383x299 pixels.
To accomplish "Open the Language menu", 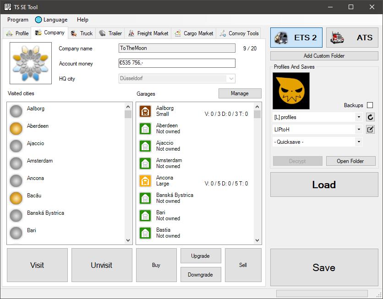I will pyautogui.click(x=51, y=20).
